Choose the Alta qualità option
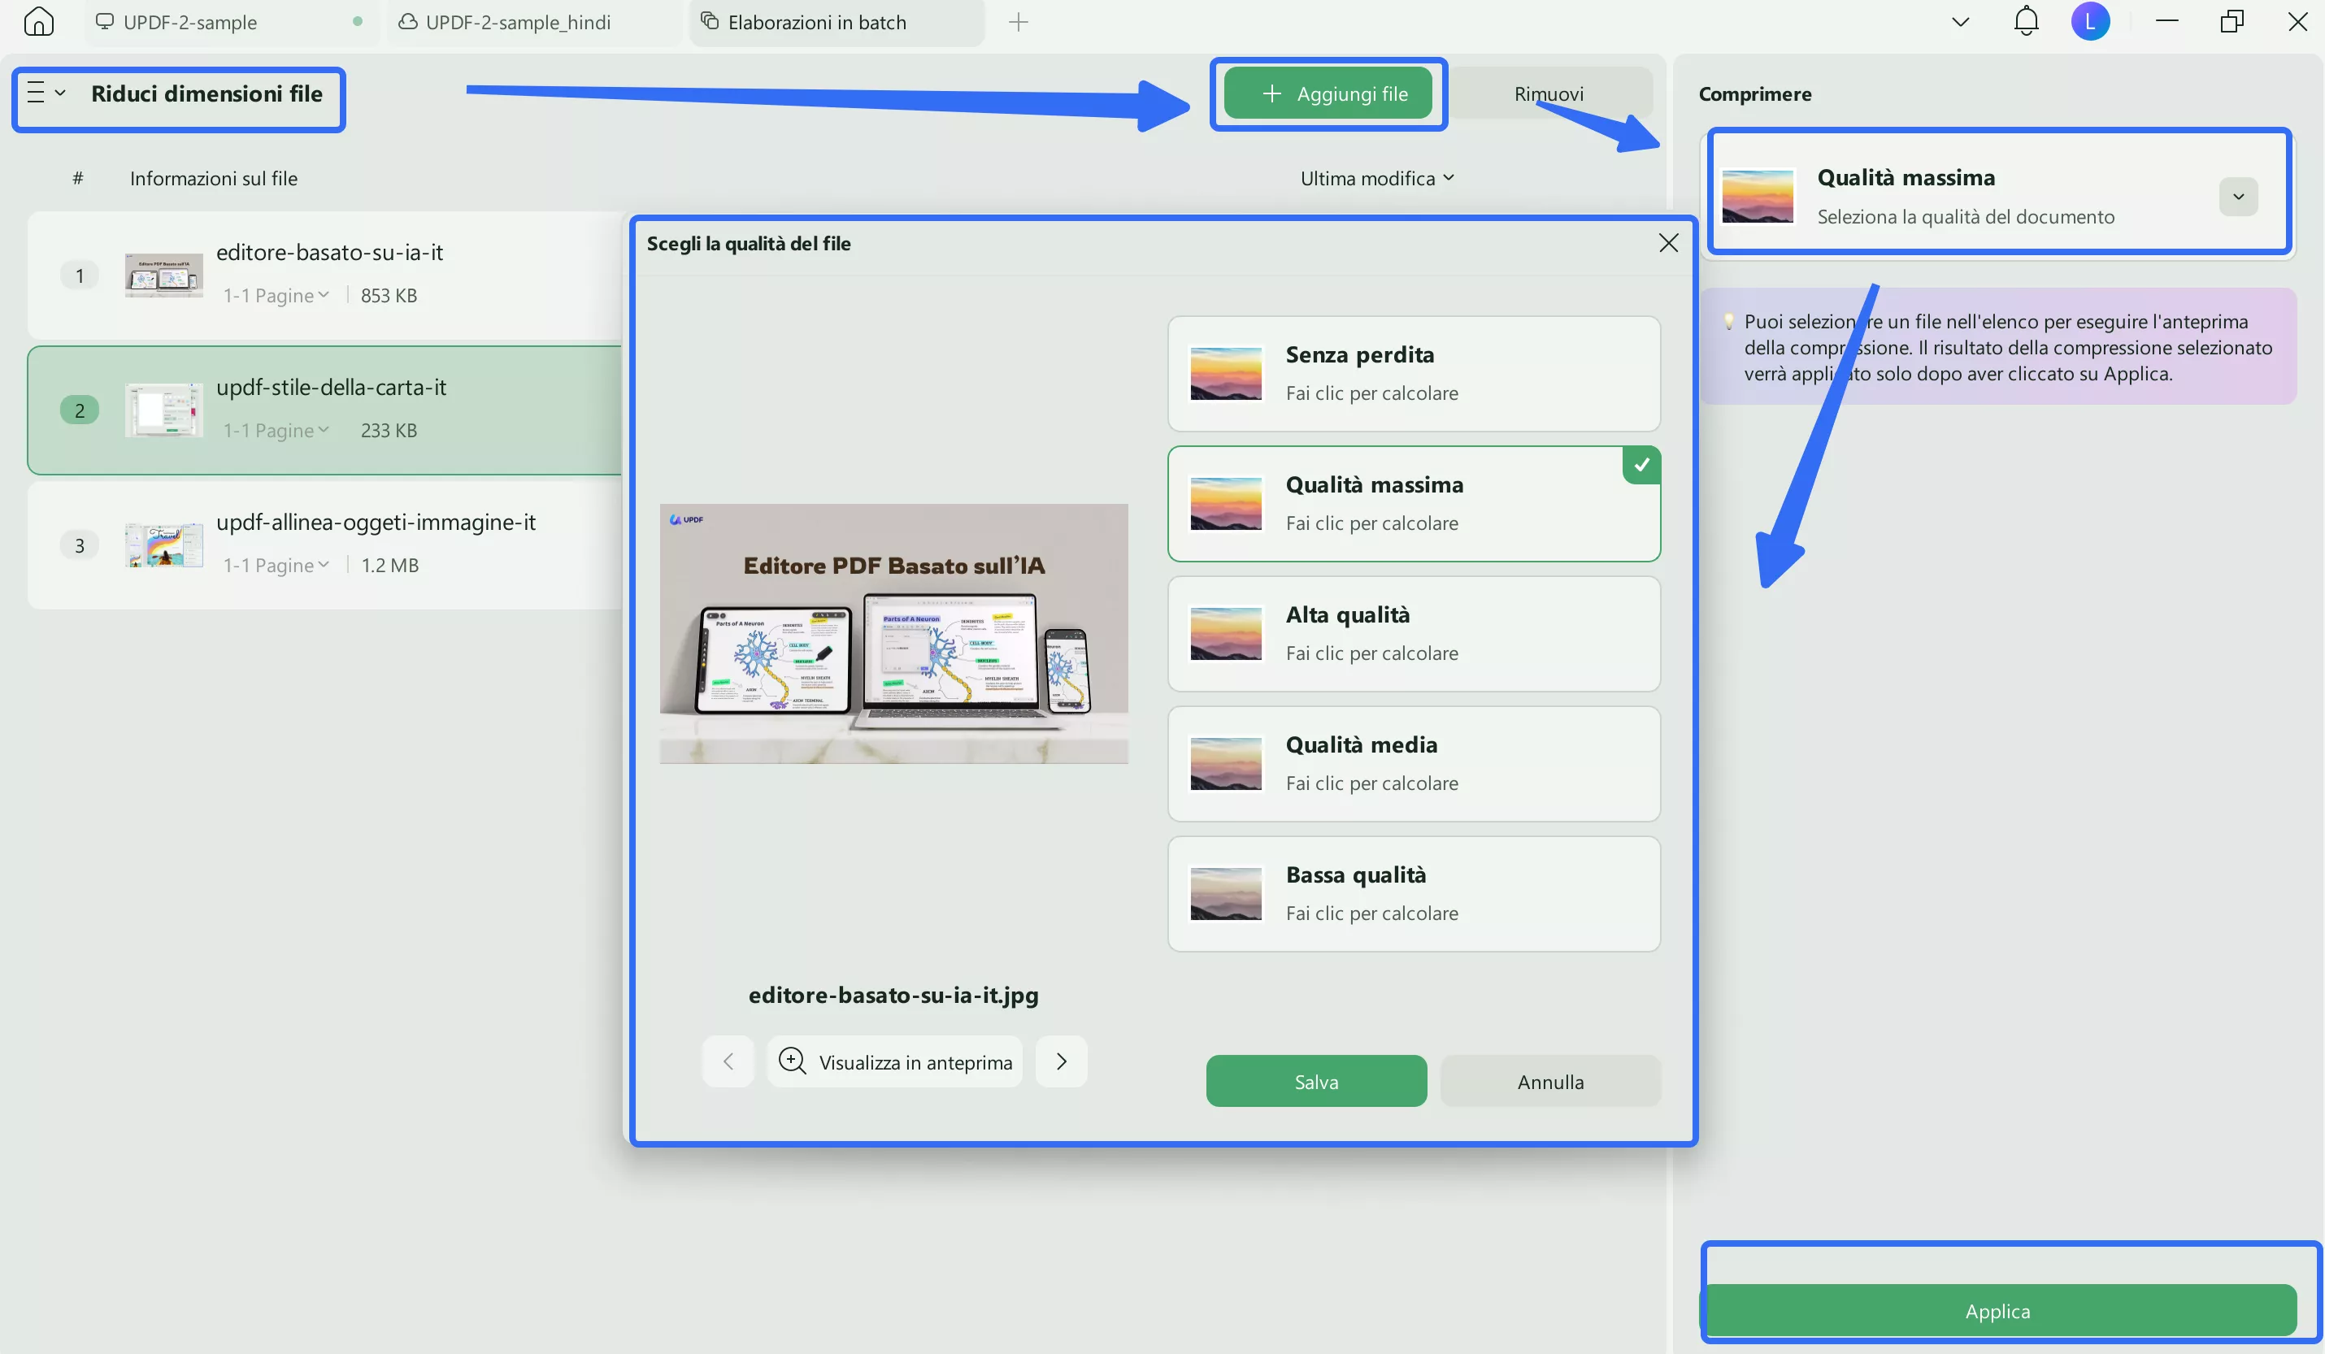Screen dimensions: 2325x1354 1413,634
